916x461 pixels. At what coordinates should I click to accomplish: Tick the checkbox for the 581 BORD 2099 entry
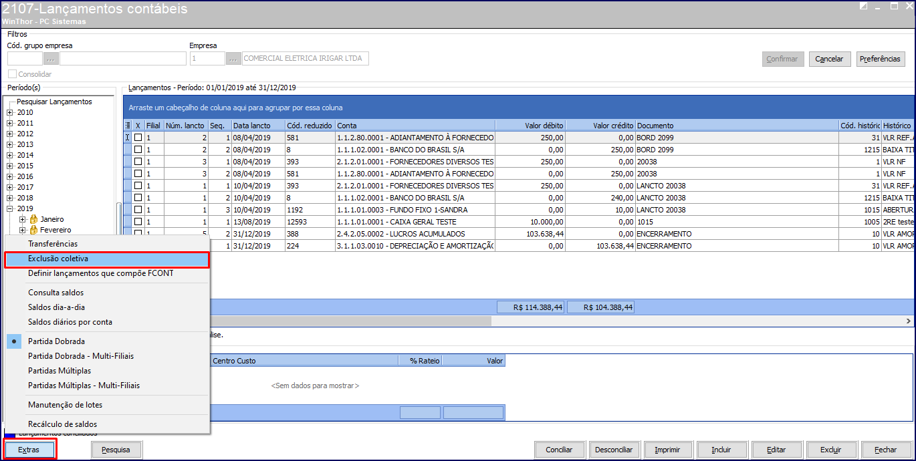pyautogui.click(x=138, y=138)
